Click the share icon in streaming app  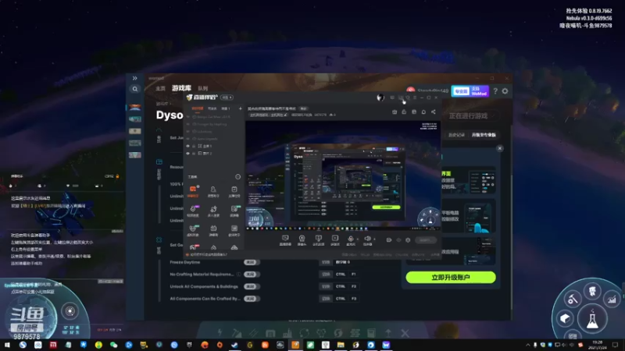click(x=434, y=112)
